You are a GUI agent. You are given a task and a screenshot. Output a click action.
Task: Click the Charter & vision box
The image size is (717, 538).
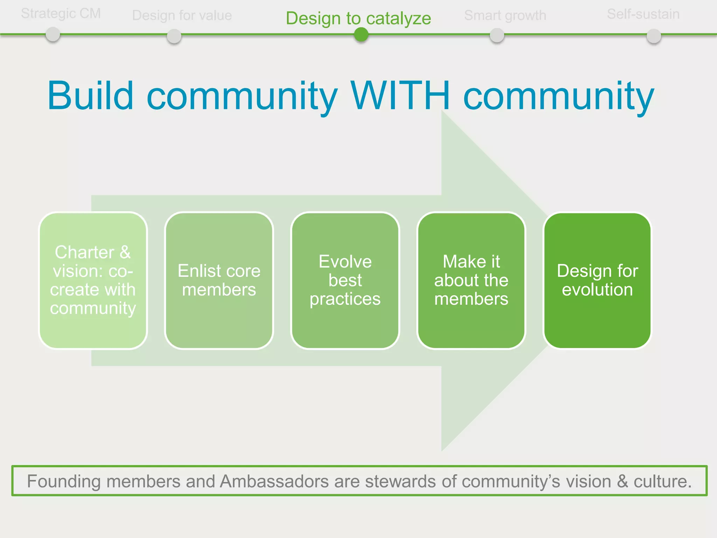point(93,280)
